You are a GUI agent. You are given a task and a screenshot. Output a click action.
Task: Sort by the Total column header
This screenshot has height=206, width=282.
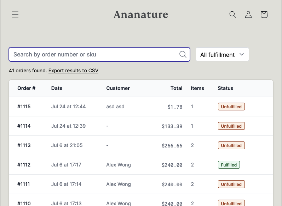pos(176,88)
